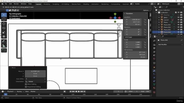184x103 pixels.
Task: Open the View Layer properties tab
Action: tap(154, 52)
